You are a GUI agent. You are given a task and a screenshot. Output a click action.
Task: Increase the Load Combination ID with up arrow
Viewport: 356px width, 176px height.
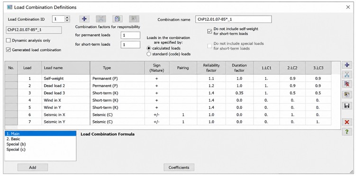coord(67,18)
